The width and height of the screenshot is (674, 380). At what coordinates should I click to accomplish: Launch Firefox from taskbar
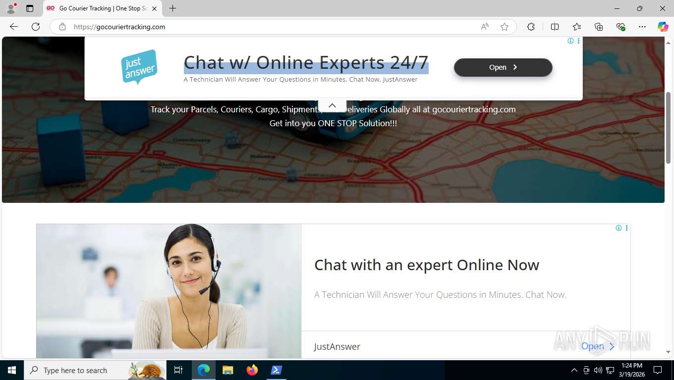pos(252,370)
